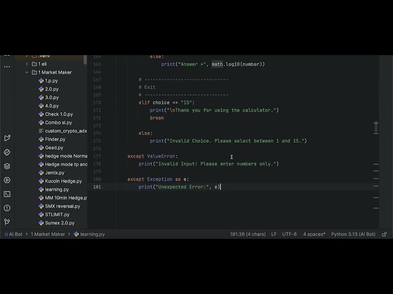393x294 pixels.
Task: Open the Services tool window icon
Action: pyautogui.click(x=7, y=180)
